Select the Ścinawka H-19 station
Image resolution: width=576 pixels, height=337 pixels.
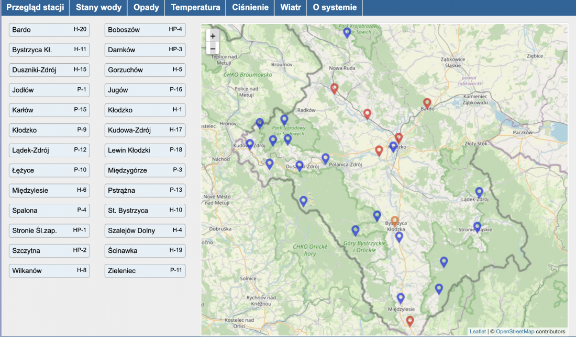[145, 250]
